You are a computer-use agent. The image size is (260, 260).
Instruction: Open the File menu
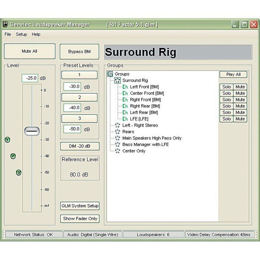pos(8,34)
